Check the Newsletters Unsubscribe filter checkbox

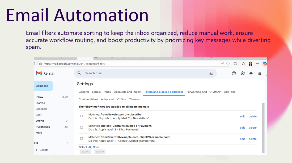pyautogui.click(x=82, y=116)
